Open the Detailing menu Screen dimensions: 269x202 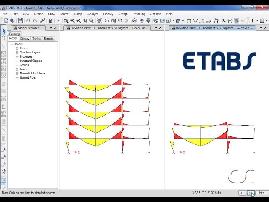click(x=139, y=14)
